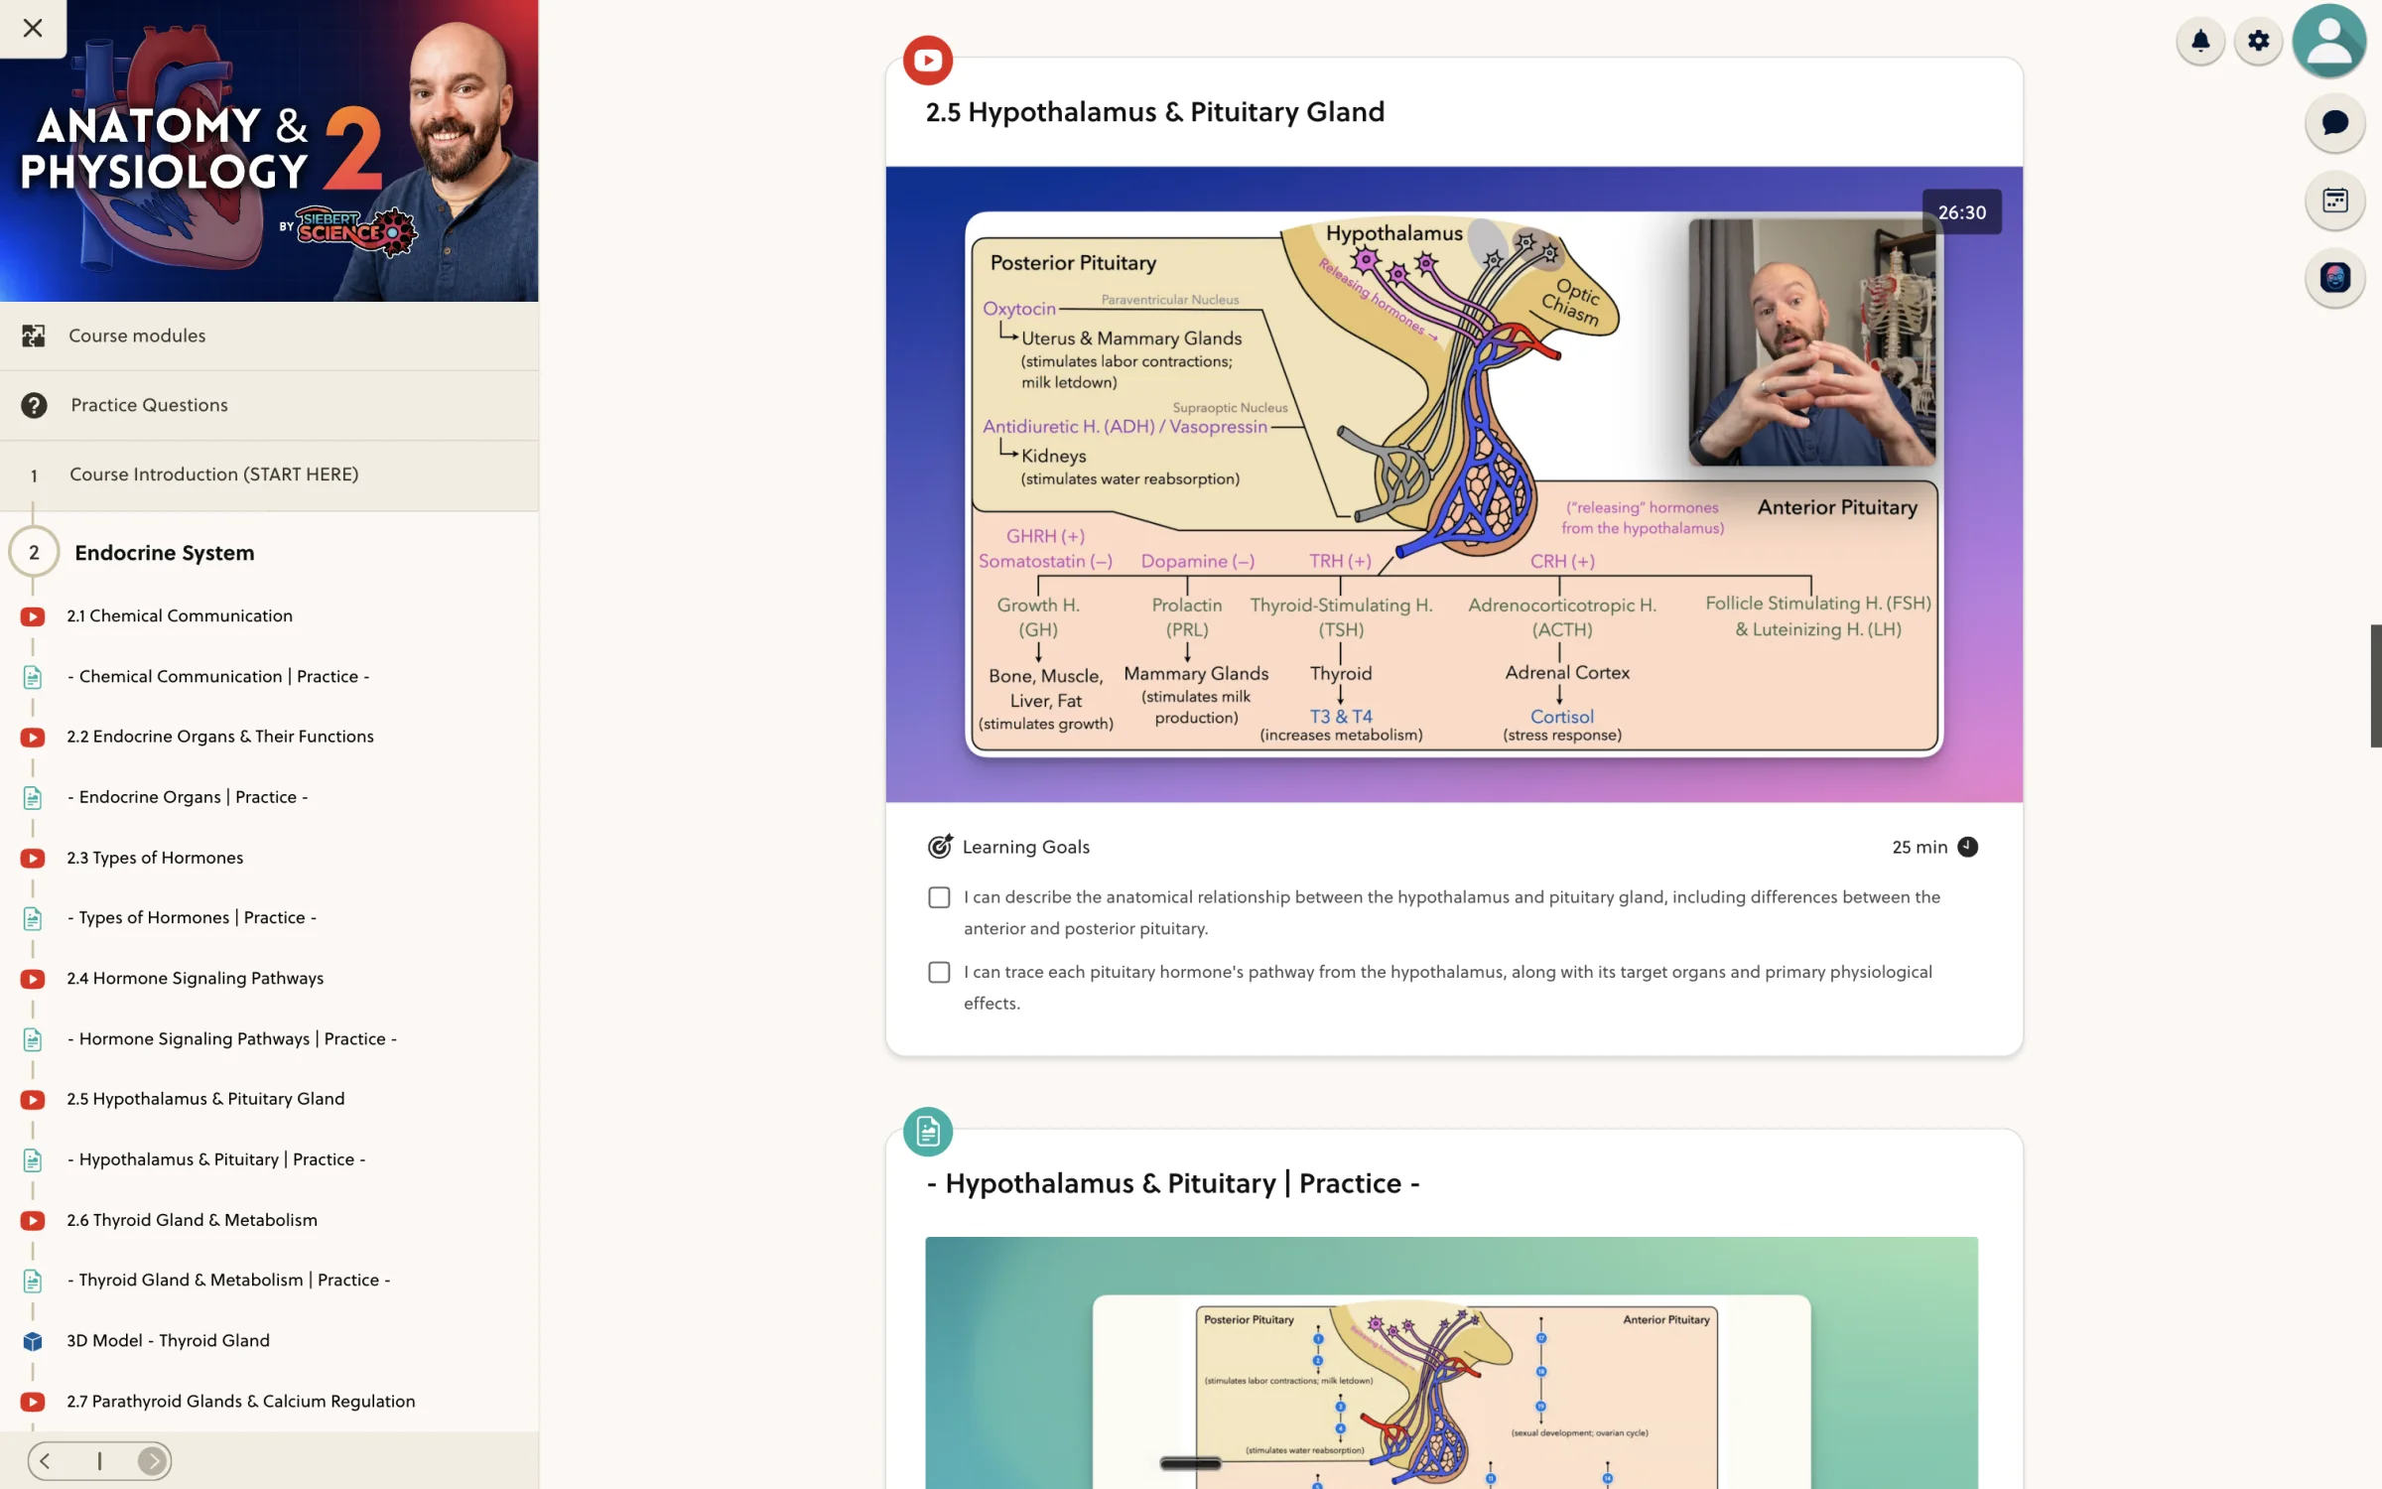Click the 26:30 video duration label
Viewport: 2382px width, 1489px height.
click(x=1962, y=212)
